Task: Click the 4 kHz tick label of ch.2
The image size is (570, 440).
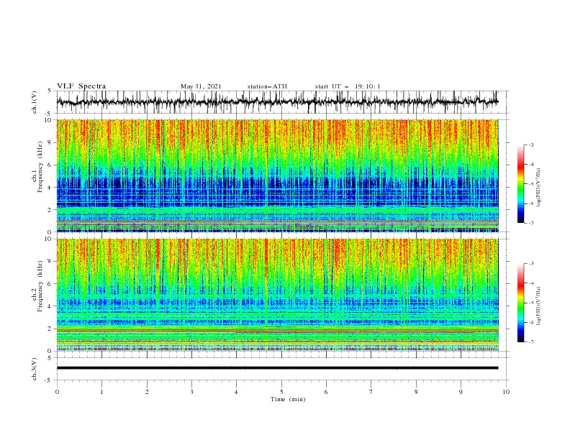Action: tap(50, 306)
